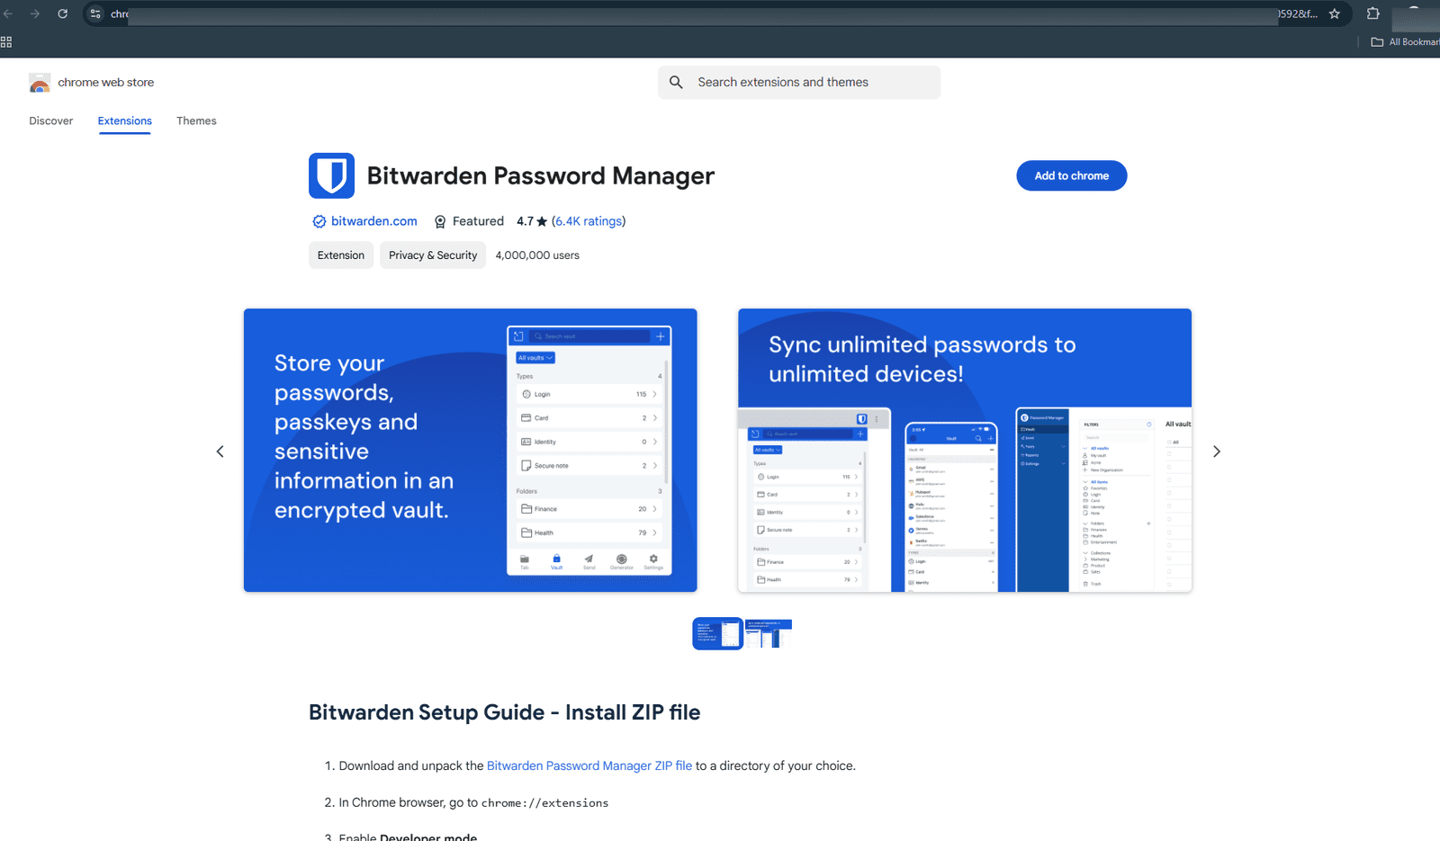Click the chrome://extensions text
The width and height of the screenshot is (1440, 841).
(x=544, y=803)
